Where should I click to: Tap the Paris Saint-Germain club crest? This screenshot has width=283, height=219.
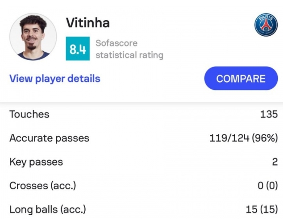[x=266, y=25]
